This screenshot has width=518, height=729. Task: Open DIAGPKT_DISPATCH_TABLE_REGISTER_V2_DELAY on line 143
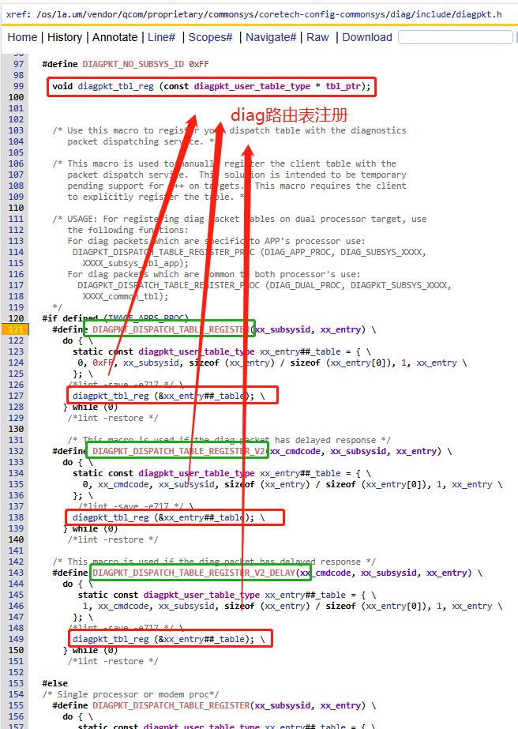click(194, 573)
